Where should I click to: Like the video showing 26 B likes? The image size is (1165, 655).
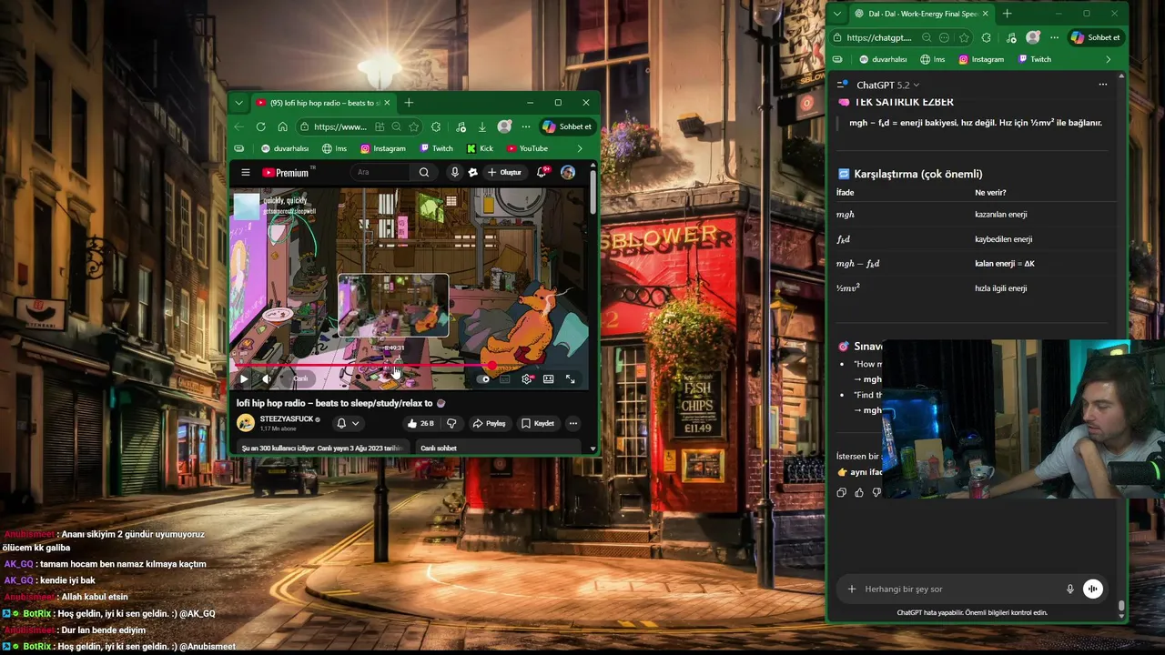[x=420, y=423]
